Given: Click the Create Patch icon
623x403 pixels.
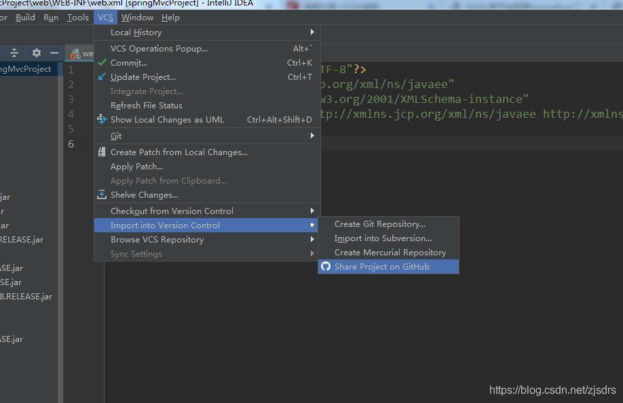Looking at the screenshot, I should click(x=102, y=152).
